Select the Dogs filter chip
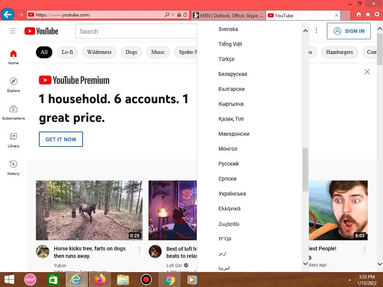This screenshot has width=383, height=287. pyautogui.click(x=131, y=52)
